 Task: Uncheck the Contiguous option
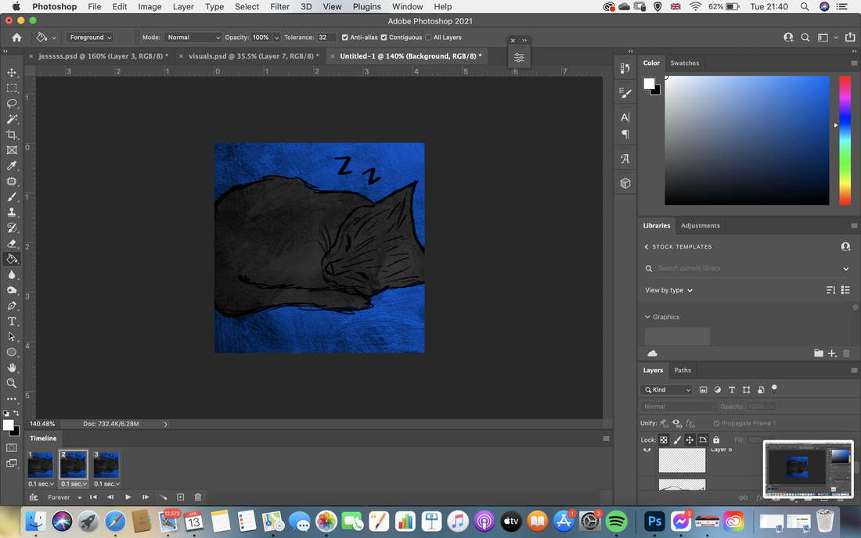point(384,38)
